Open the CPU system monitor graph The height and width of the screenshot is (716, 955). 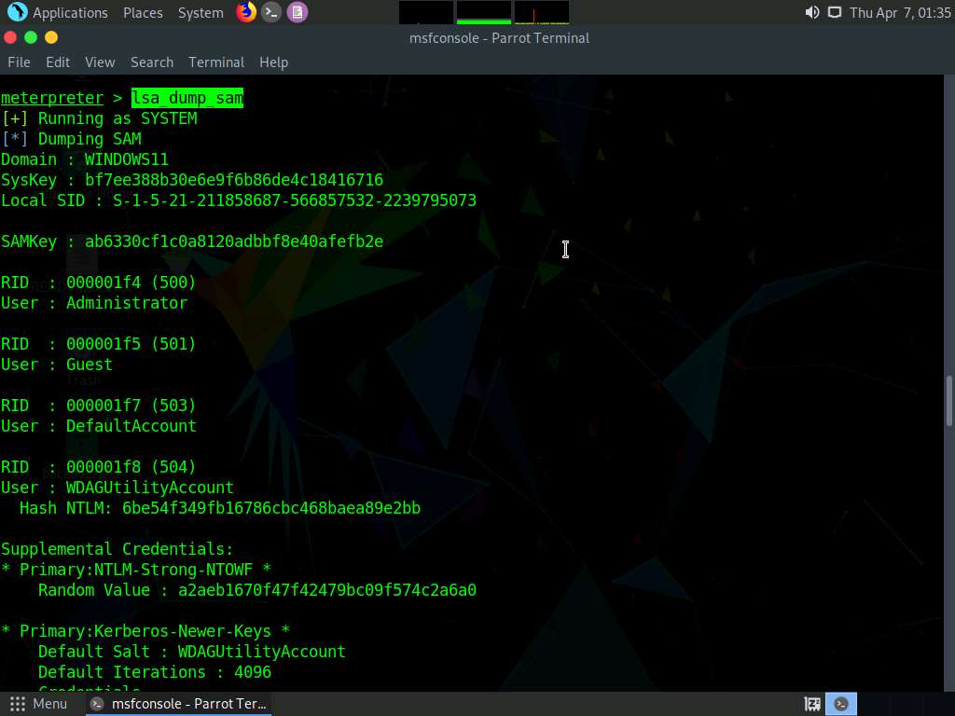pyautogui.click(x=426, y=12)
